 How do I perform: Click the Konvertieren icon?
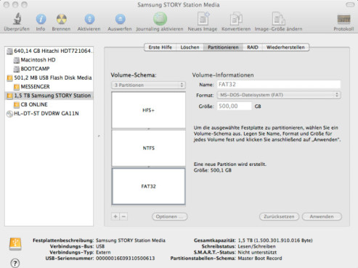[x=236, y=19]
